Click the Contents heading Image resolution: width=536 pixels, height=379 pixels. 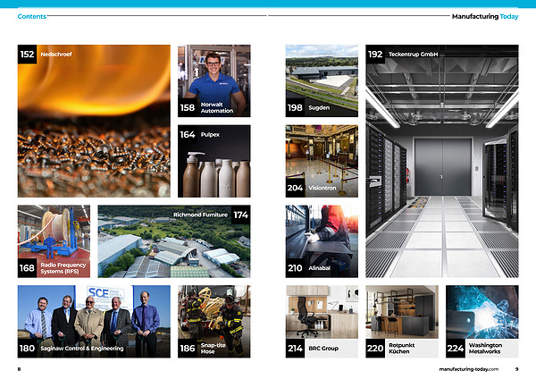[x=32, y=16]
